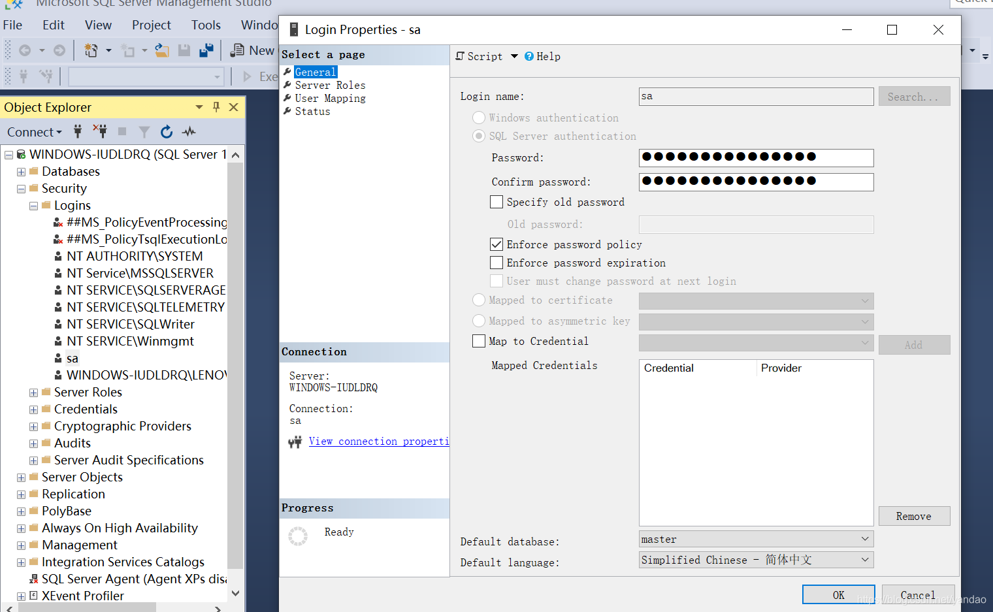993x612 pixels.
Task: Select the Server Roles page
Action: tap(329, 85)
